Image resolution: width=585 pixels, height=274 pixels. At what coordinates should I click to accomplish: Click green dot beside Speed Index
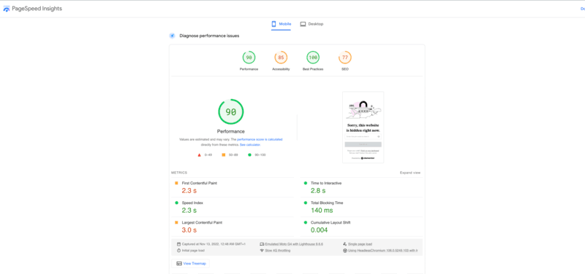coord(176,203)
